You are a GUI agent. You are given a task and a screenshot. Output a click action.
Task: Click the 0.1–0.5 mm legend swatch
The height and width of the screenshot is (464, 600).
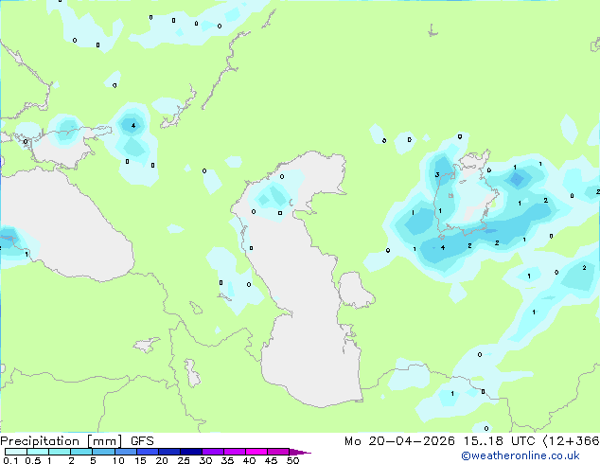point(16,452)
